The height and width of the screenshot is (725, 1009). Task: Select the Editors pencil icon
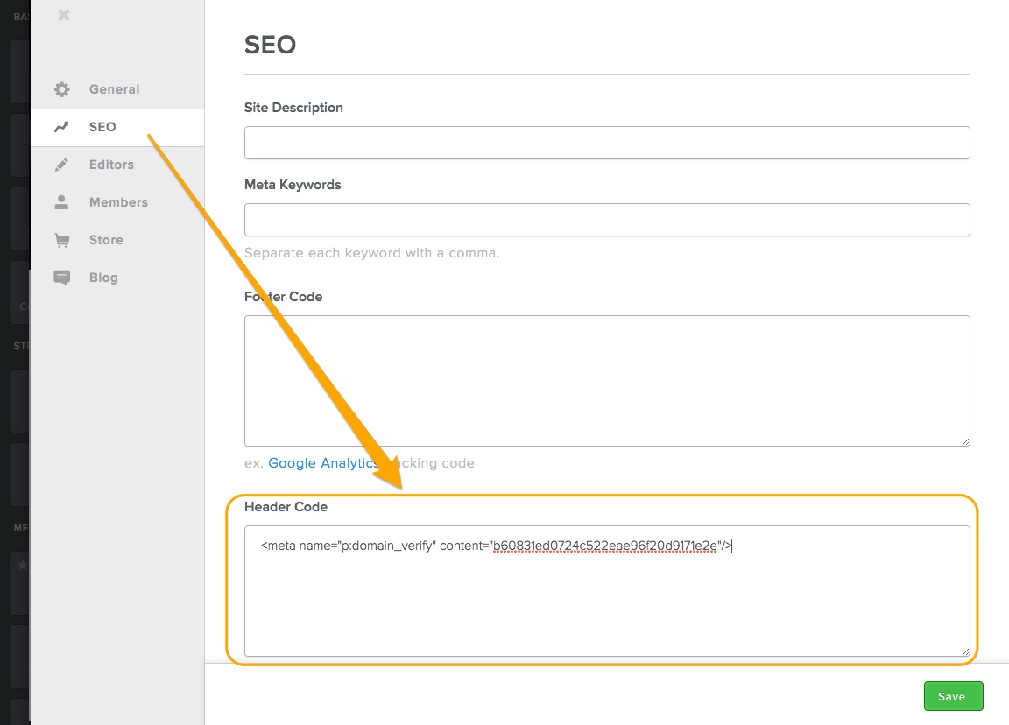(x=61, y=164)
